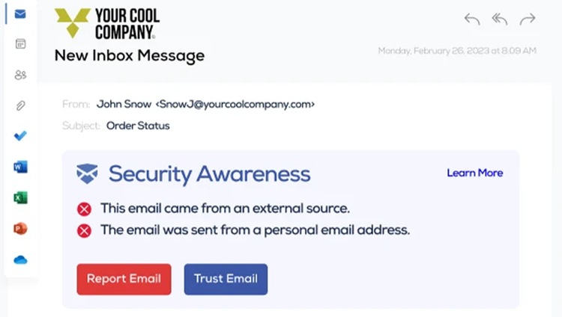The height and width of the screenshot is (317, 562).
Task: Click the Forward arrow icon
Action: coord(528,19)
